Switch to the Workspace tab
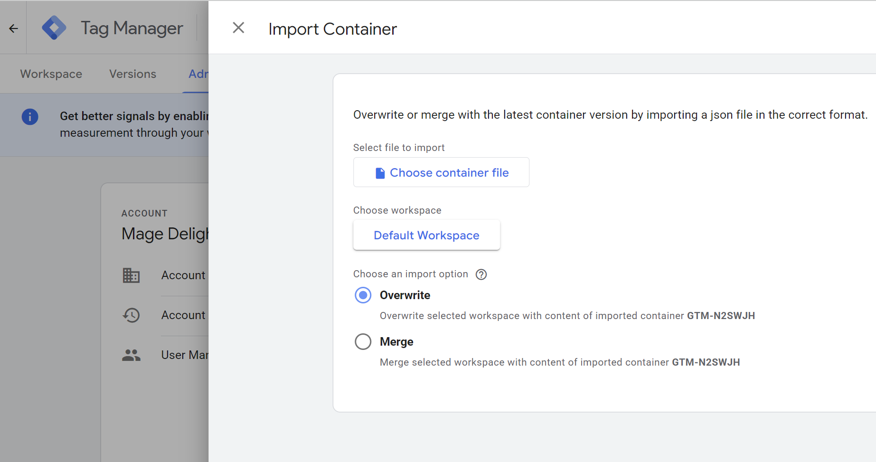 click(51, 74)
